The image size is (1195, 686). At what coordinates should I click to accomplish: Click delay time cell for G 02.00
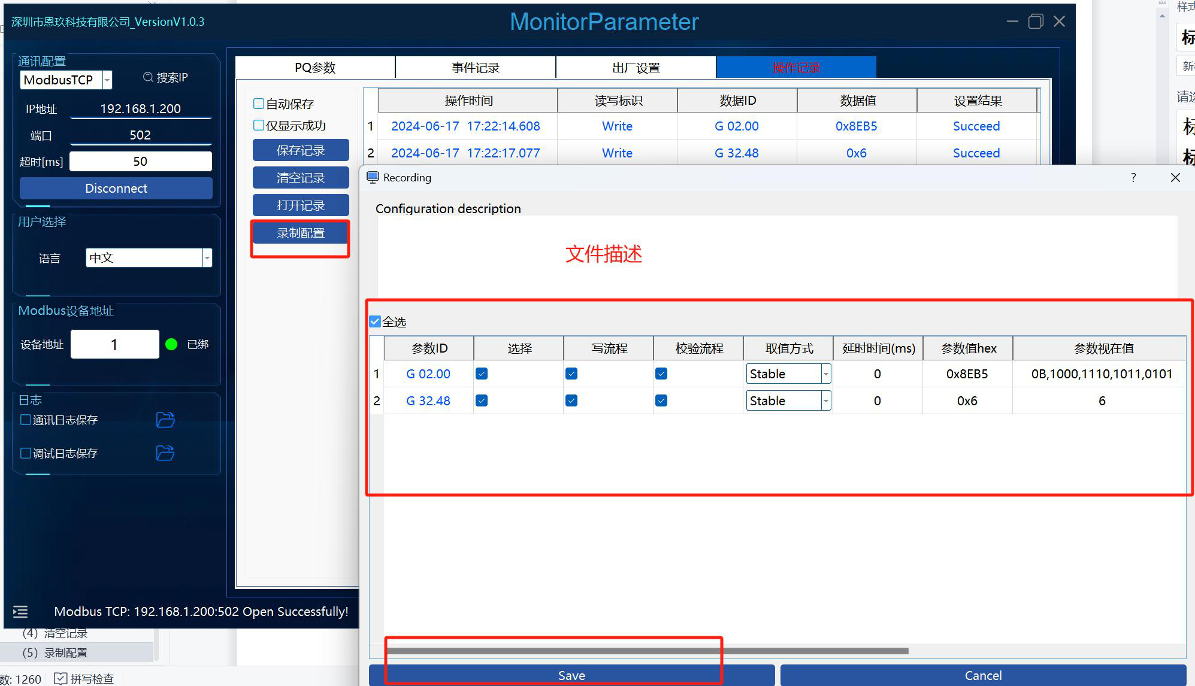[x=878, y=374]
